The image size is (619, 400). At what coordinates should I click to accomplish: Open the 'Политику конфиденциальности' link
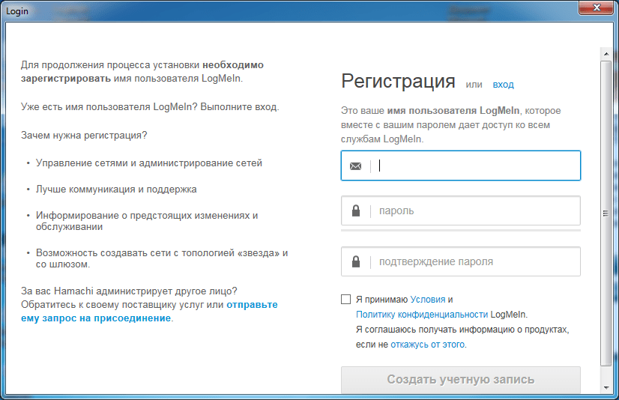point(422,315)
